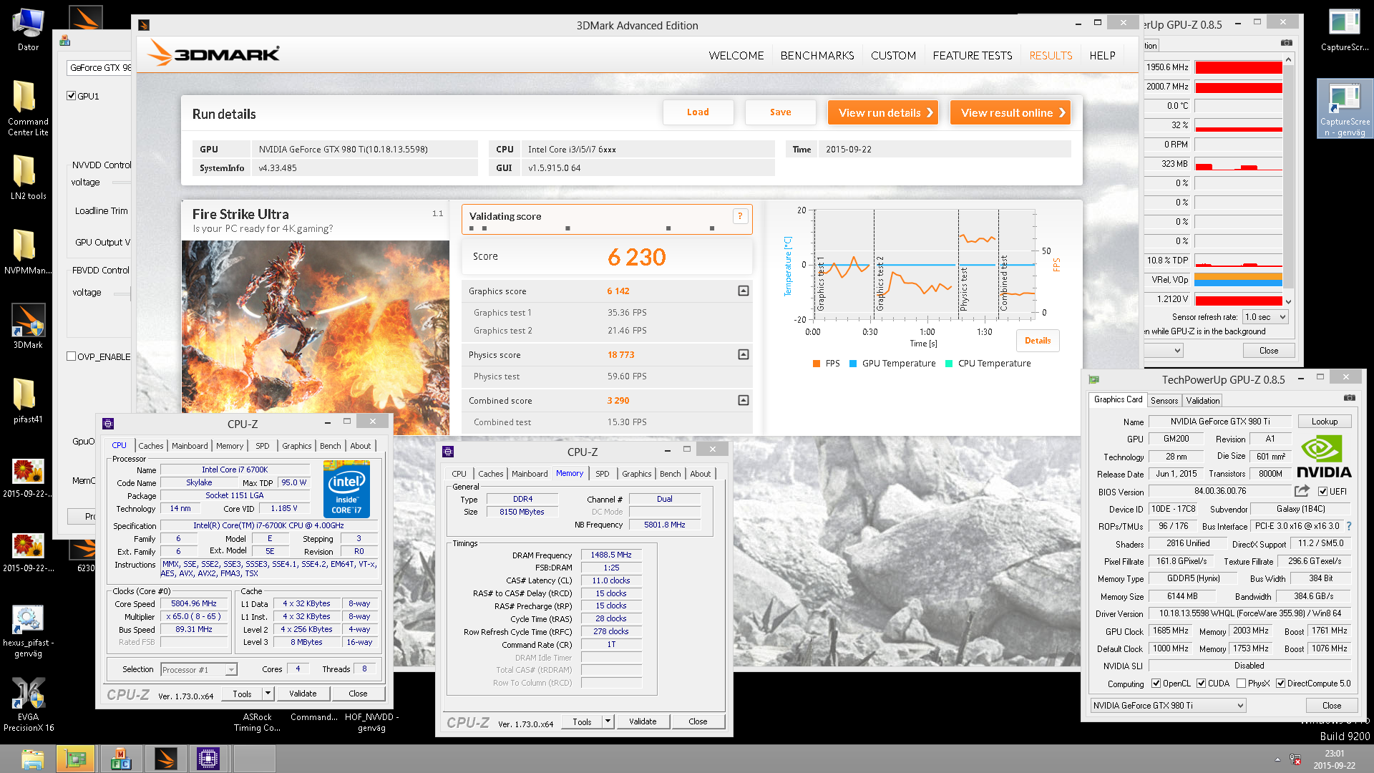Open the pifast41 desktop folder

(x=28, y=401)
